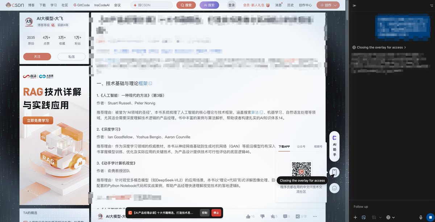Image resolution: width=435 pixels, height=222 pixels.
Task: Click the AI大模型-大飞 author name
Action: pyautogui.click(x=50, y=18)
